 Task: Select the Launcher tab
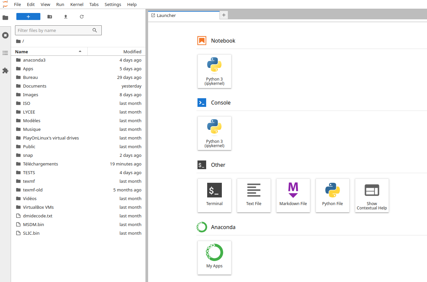[x=184, y=15]
